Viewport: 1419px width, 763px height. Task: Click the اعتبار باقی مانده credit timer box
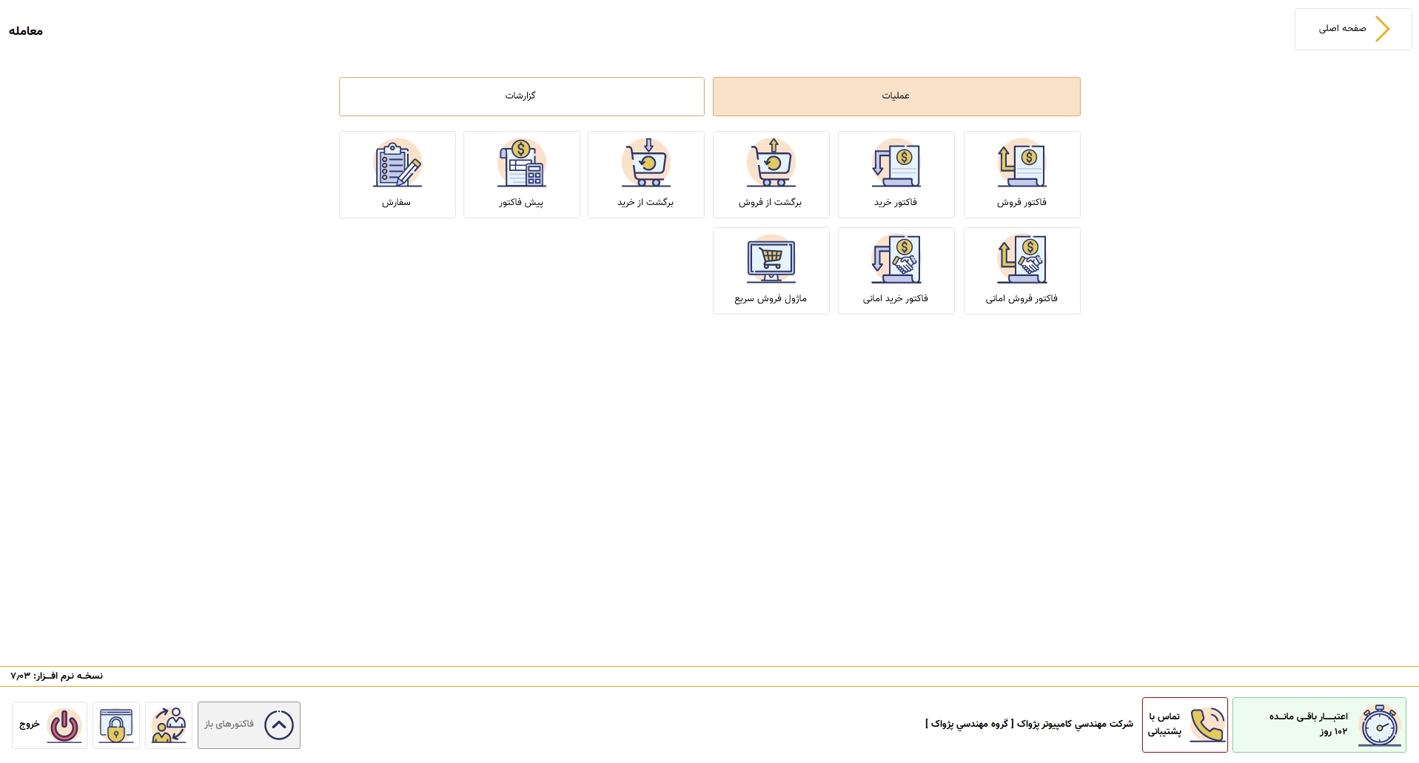1319,725
